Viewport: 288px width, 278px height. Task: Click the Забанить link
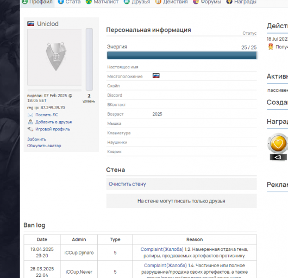click(x=36, y=139)
